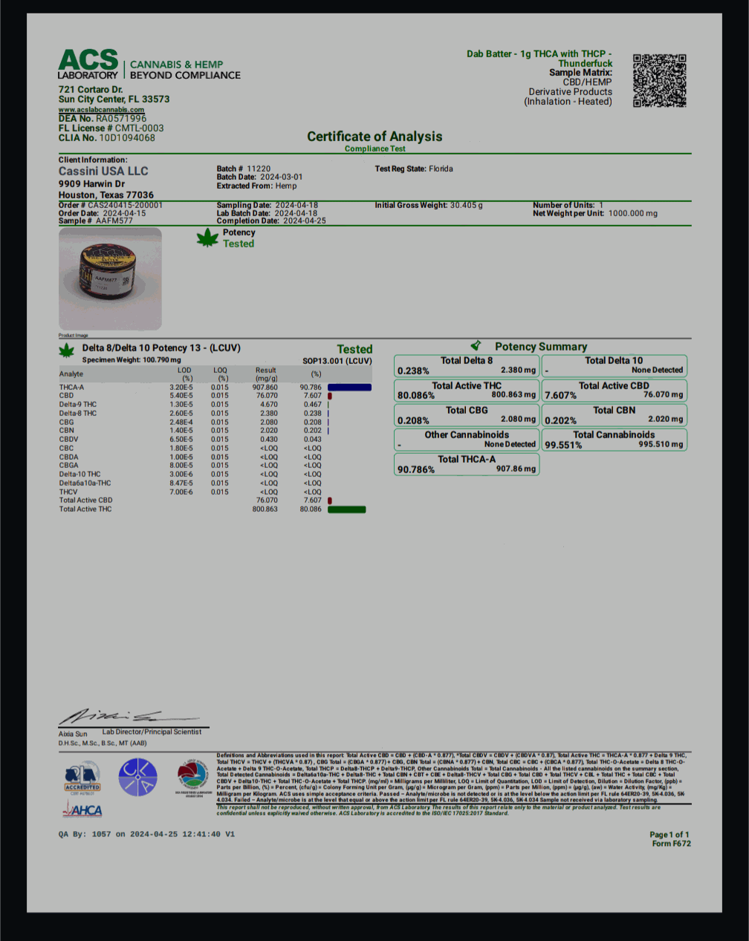Screen dimensions: 749x941
Task: Select the Total THCA-A summary box
Action: click(x=467, y=464)
